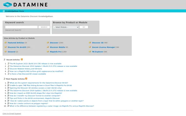Open article on modifying MapInfo MIG surface grid appearance
This screenshot has height=116, width=186.
[x=37, y=71]
